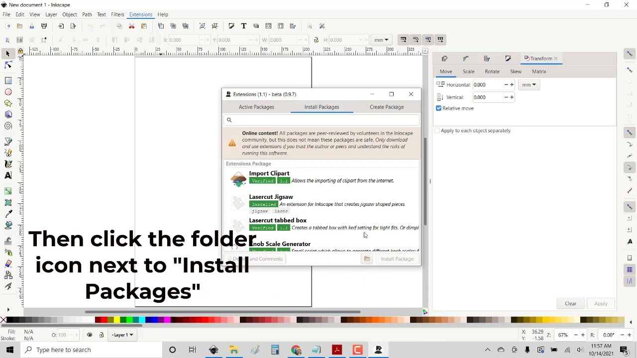Click the Cut scissors icon
Image resolution: width=637 pixels, height=358 pixels.
(x=132, y=26)
